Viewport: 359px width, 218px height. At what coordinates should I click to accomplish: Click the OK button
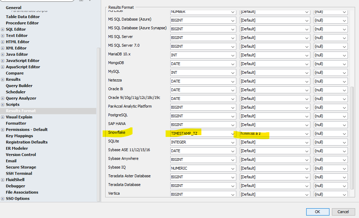pyautogui.click(x=317, y=212)
